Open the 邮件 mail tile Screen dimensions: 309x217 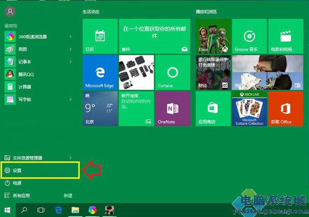pyautogui.click(x=154, y=36)
